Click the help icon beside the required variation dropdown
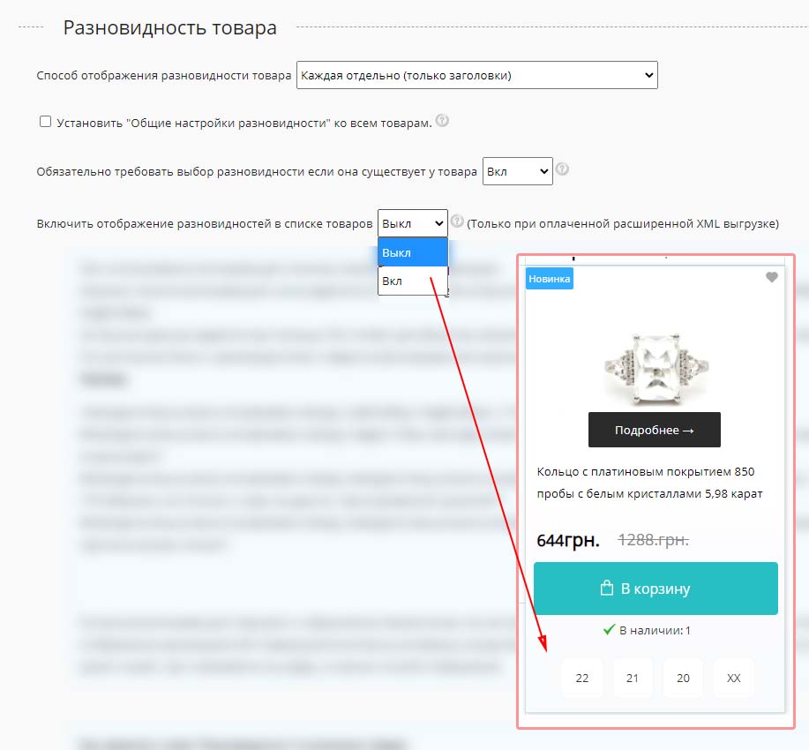Screen dimensions: 809x750 562,169
